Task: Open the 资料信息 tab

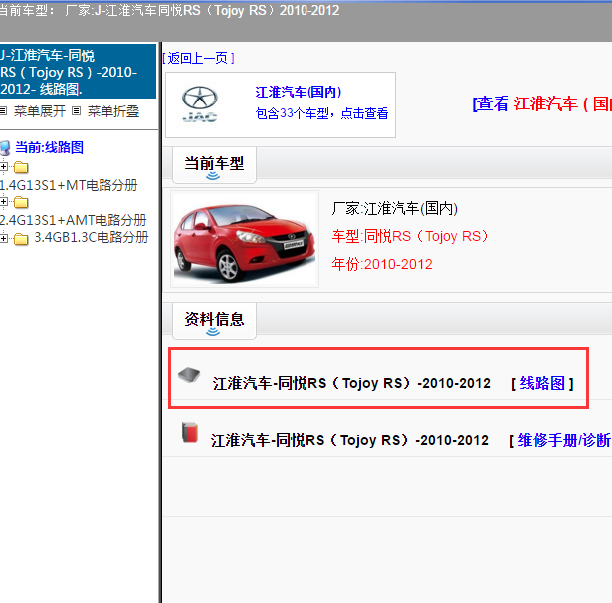Action: pos(214,321)
